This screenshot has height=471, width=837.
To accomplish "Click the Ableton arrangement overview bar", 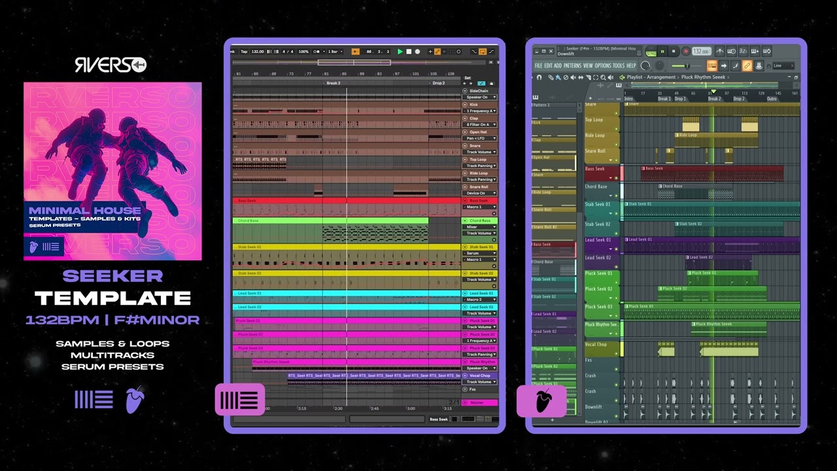I will coord(359,62).
